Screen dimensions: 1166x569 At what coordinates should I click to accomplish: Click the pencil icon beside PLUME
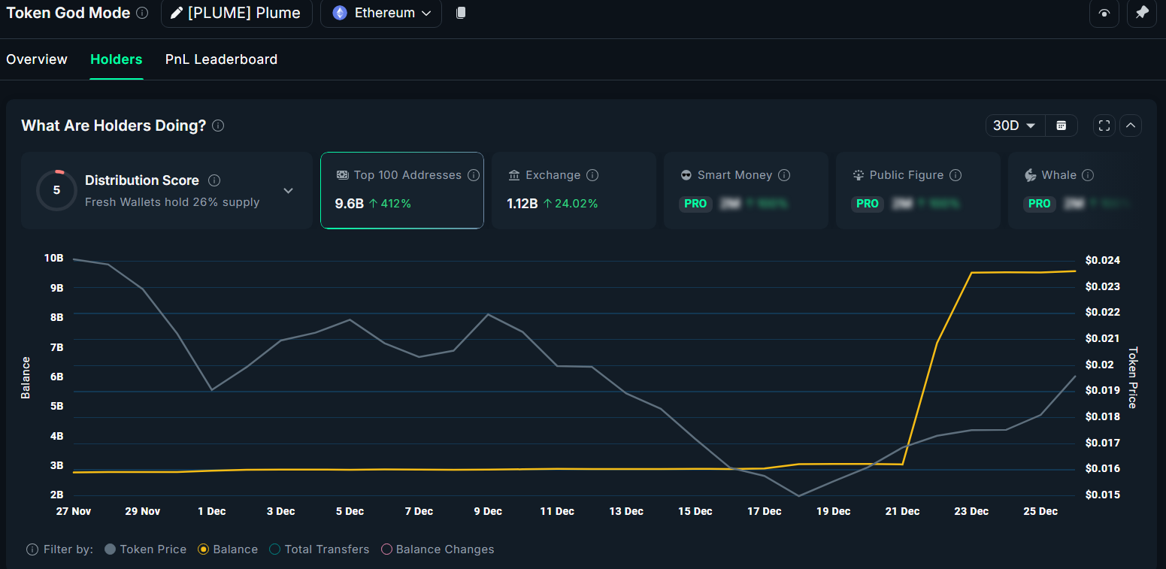point(178,13)
